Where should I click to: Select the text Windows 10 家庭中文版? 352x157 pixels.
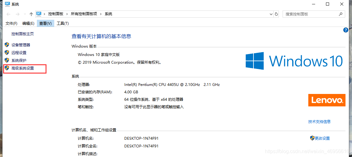coord(99,55)
